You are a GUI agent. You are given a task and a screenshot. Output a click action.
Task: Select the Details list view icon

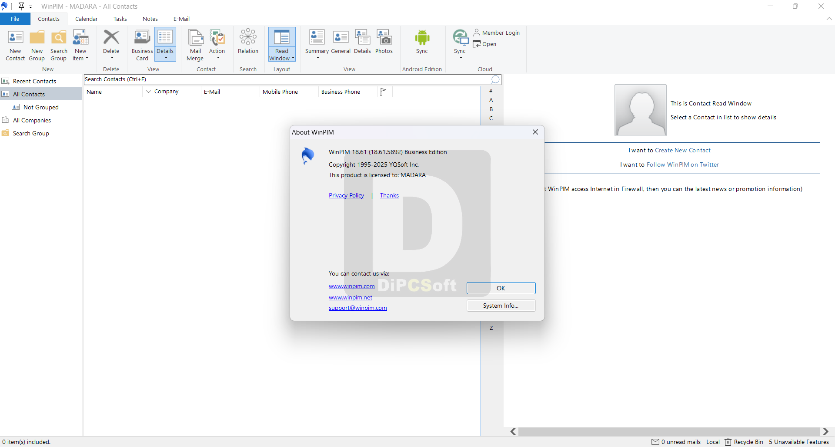pyautogui.click(x=165, y=37)
